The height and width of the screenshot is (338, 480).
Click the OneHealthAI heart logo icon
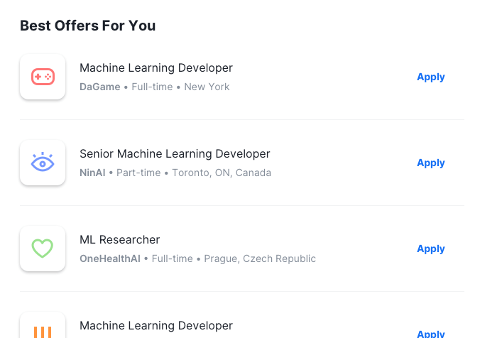(43, 249)
